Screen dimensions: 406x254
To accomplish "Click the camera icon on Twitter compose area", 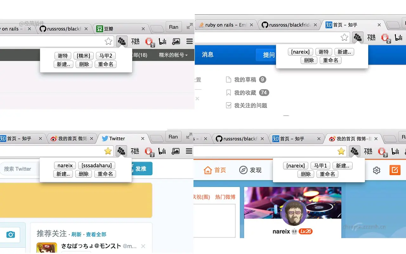I will coord(11,234).
